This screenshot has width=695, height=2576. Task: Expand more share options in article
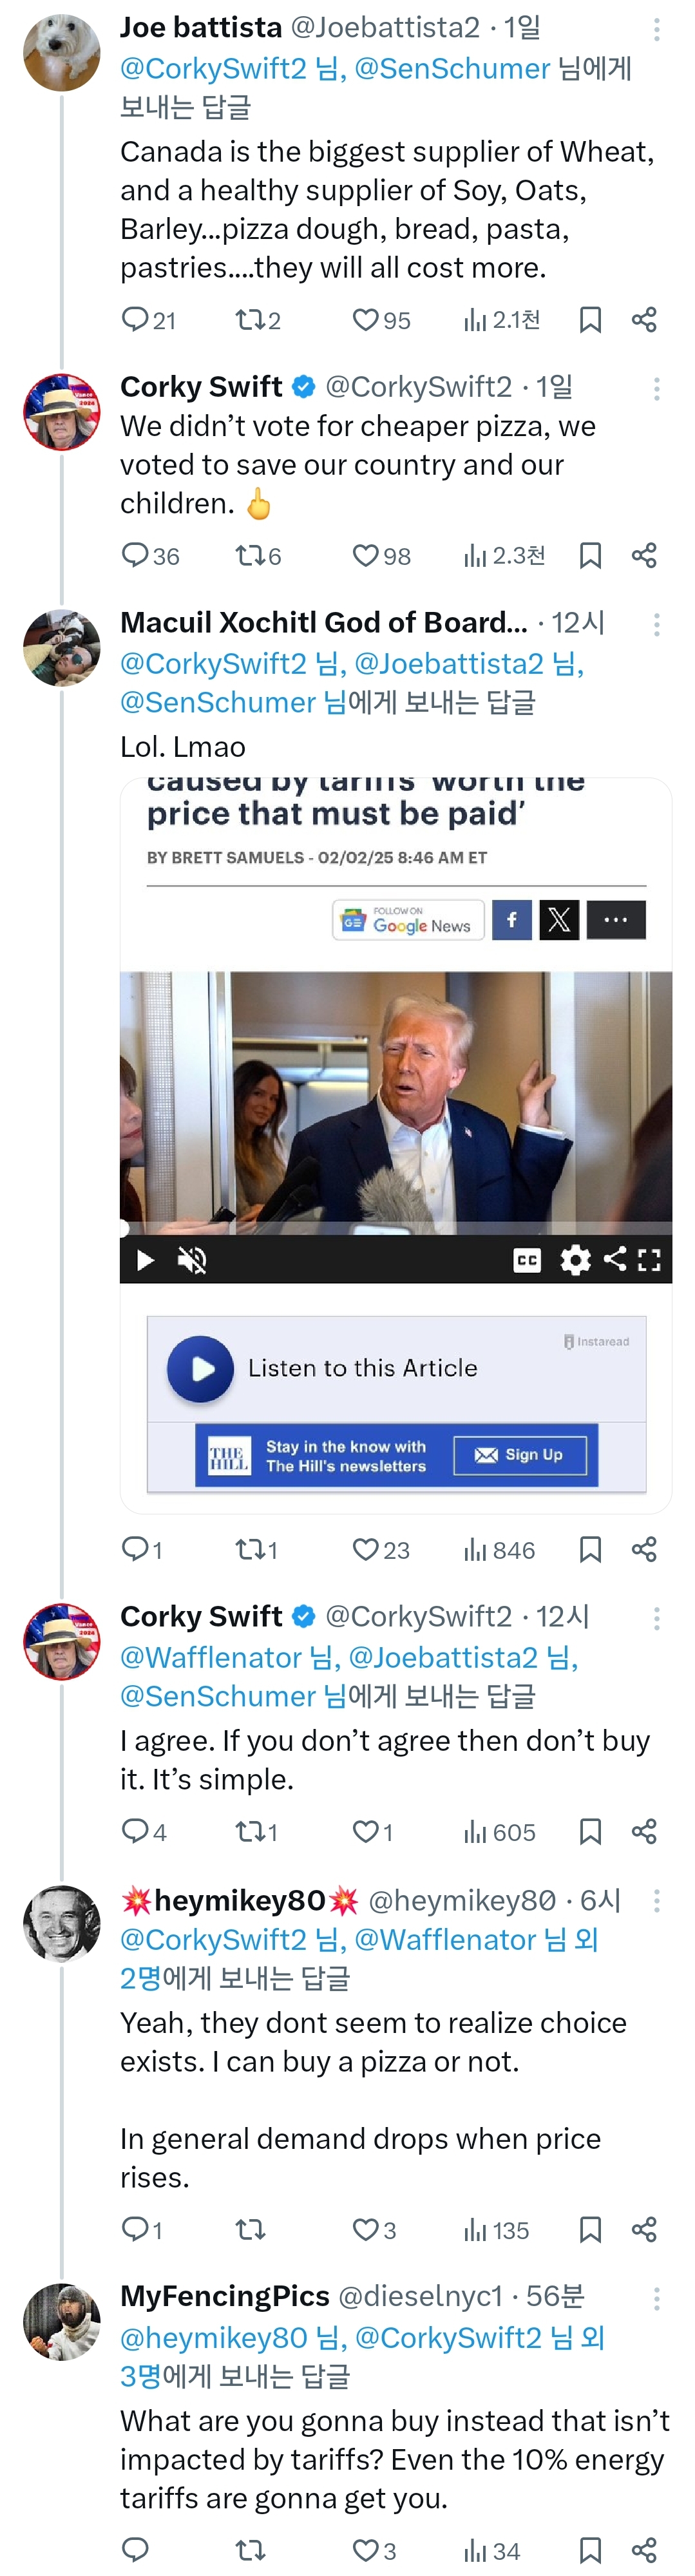pos(616,919)
